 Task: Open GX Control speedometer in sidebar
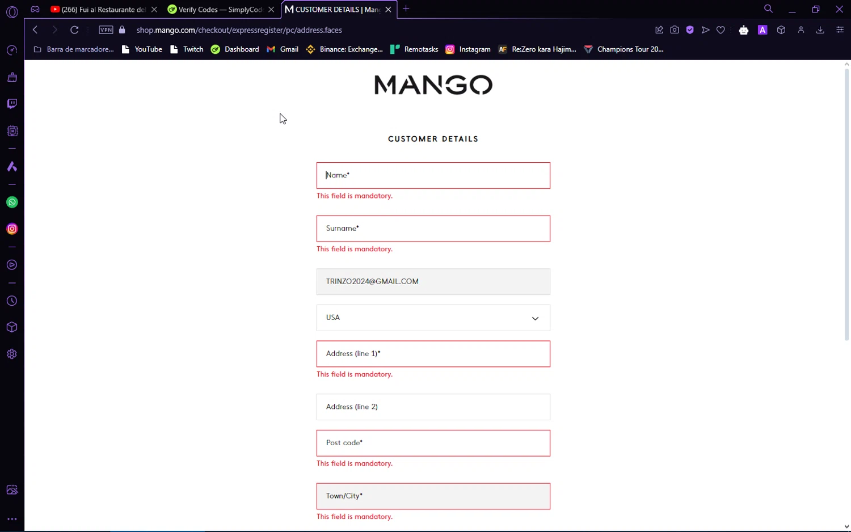click(x=12, y=50)
